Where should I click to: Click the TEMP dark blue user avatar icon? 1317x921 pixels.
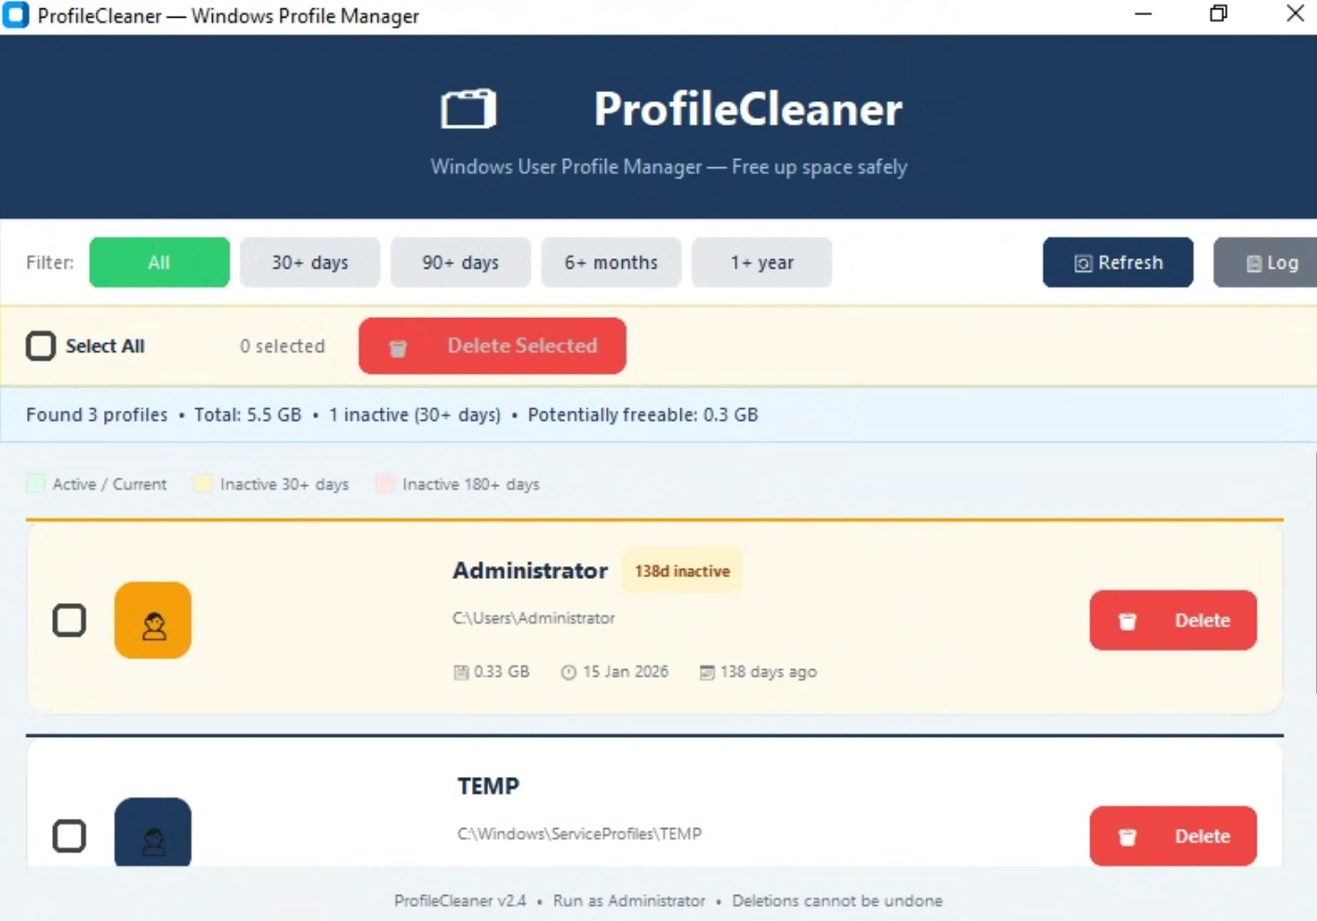click(153, 832)
